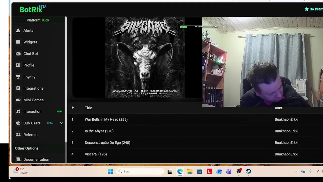This screenshot has width=323, height=182.
Task: Open Microsoft Store taskbar icon
Action: tap(199, 172)
